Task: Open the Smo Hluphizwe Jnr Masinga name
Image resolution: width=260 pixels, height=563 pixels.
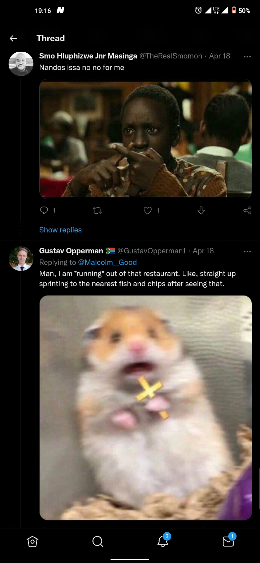Action: pos(88,56)
